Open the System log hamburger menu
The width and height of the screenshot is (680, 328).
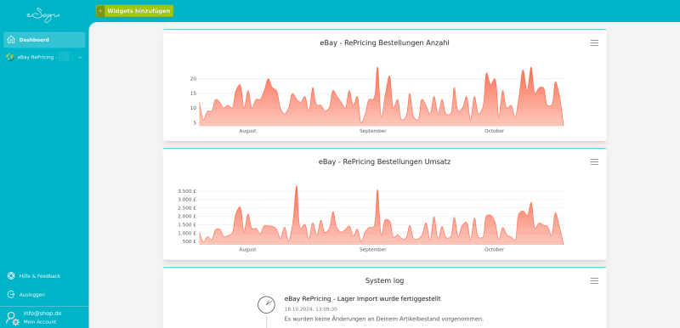click(x=594, y=280)
